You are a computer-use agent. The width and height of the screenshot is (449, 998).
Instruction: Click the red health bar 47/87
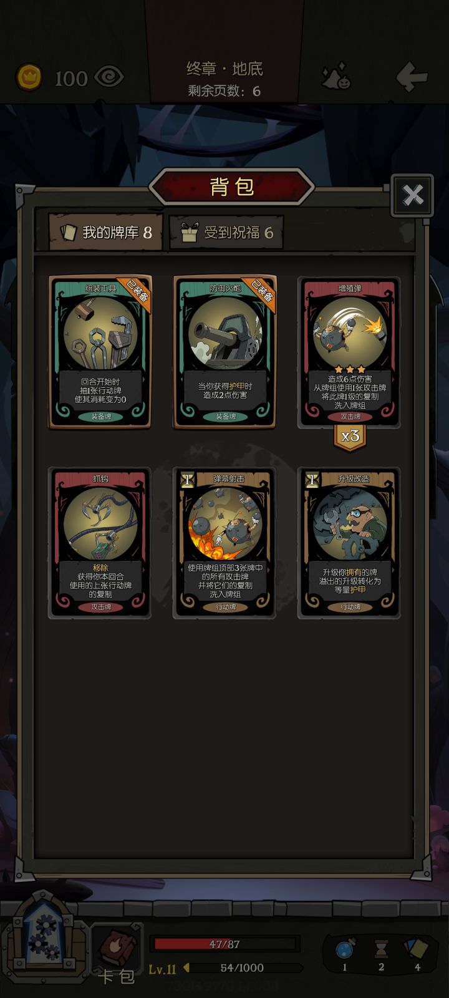(x=224, y=944)
